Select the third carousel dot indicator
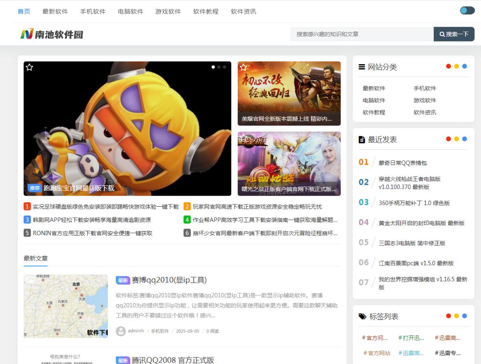 (224, 67)
